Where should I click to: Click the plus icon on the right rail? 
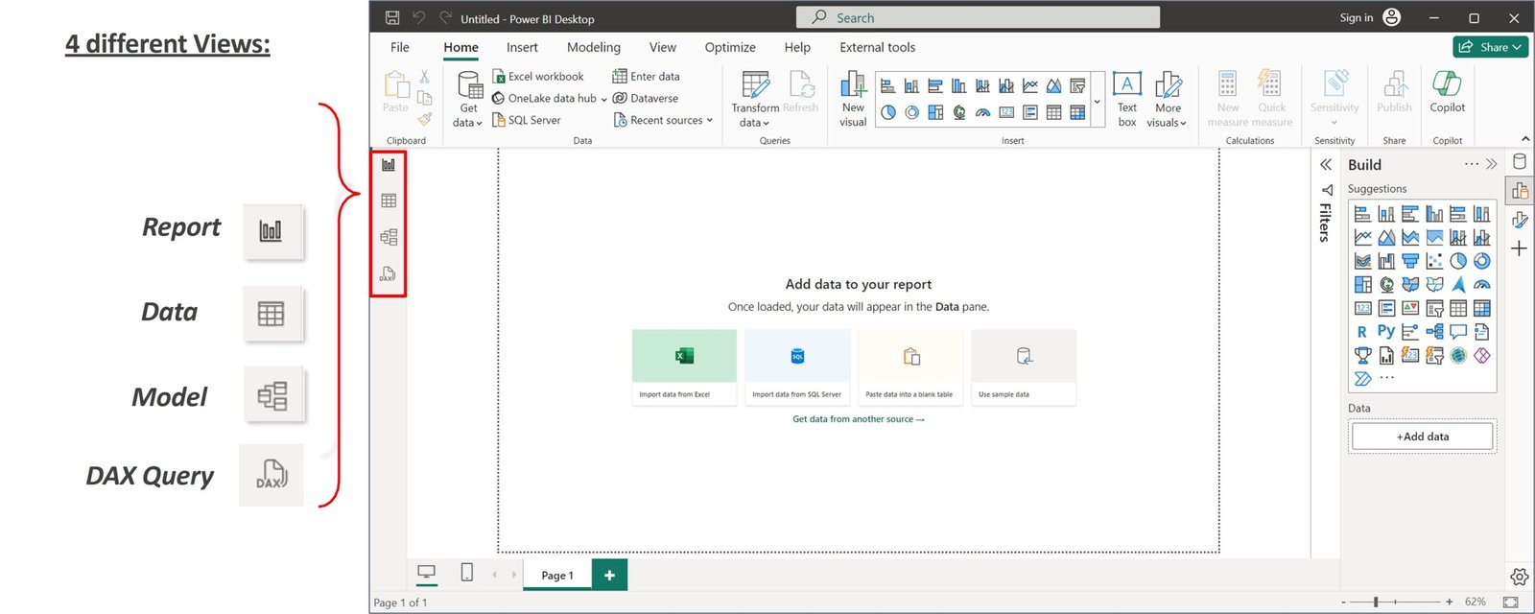click(x=1520, y=248)
